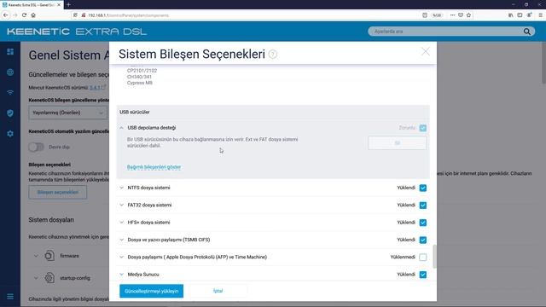Screen dimensions: 546x307
Task: Click the reader view icon in address bar
Action: coord(425,15)
